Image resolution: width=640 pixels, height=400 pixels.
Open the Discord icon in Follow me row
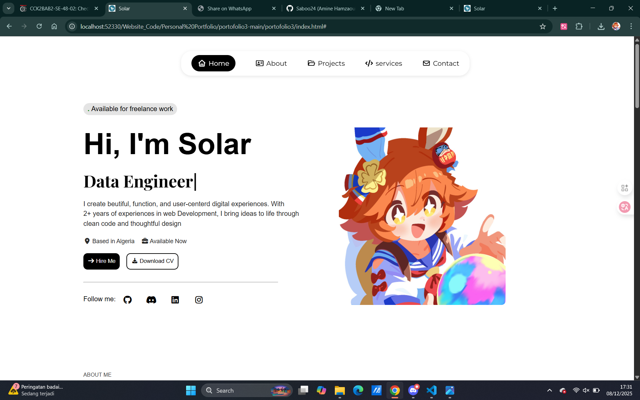[x=151, y=299]
